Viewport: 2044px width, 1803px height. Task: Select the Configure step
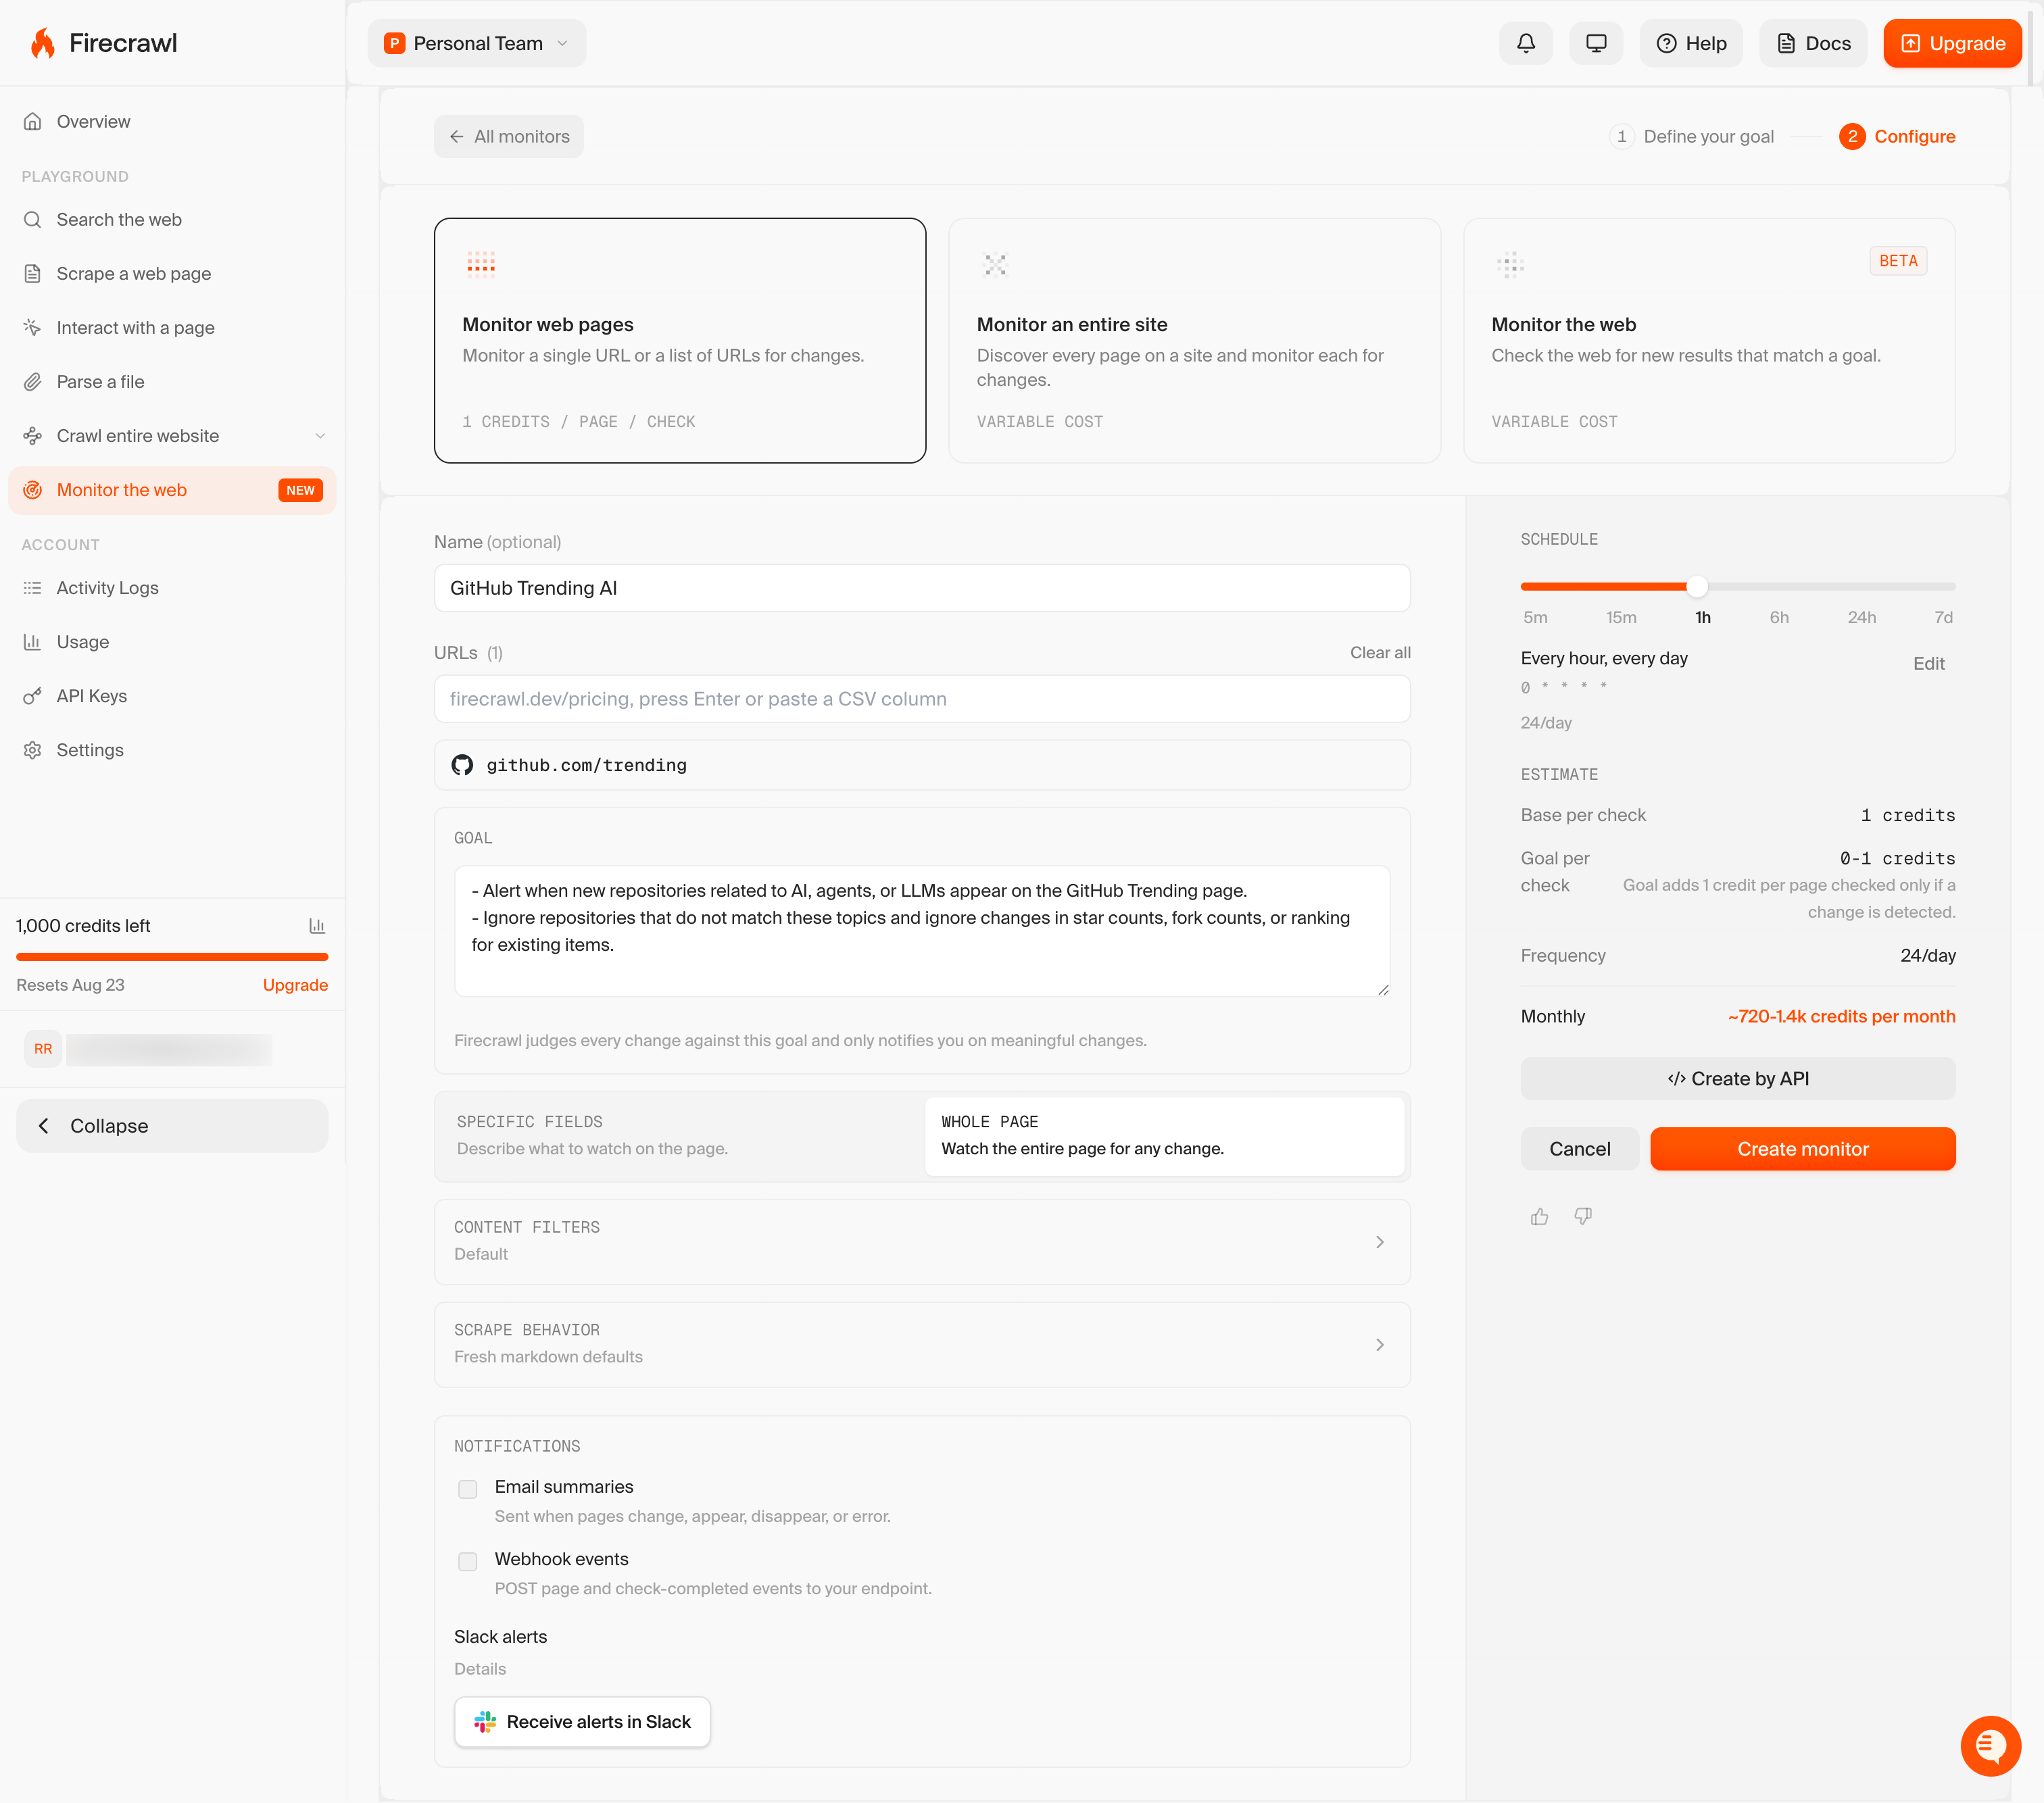point(1897,136)
